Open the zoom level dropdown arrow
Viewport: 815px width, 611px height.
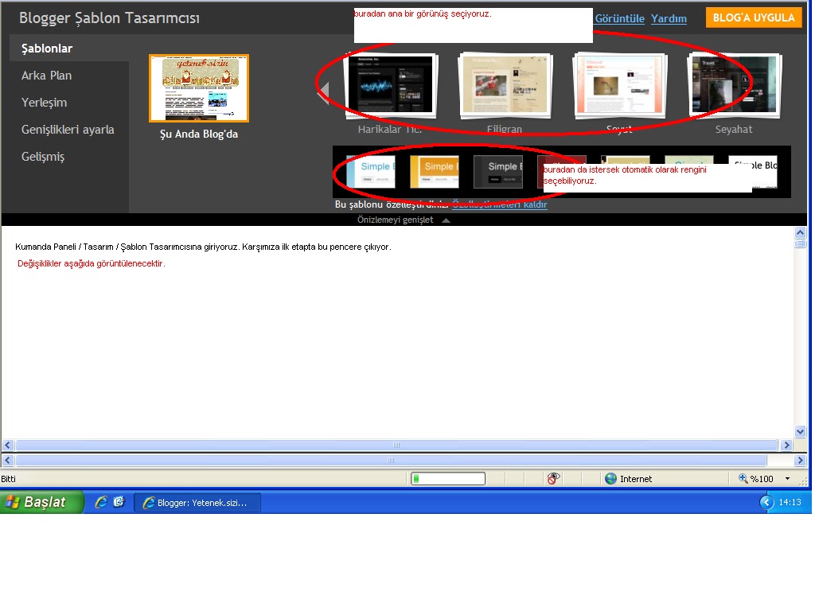787,479
